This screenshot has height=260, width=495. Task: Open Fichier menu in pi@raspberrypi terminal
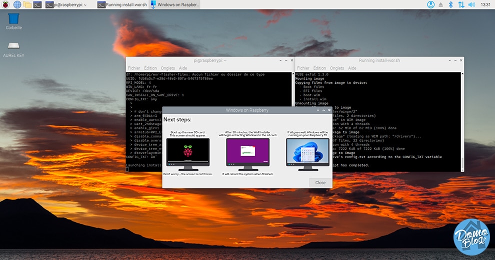click(x=134, y=68)
